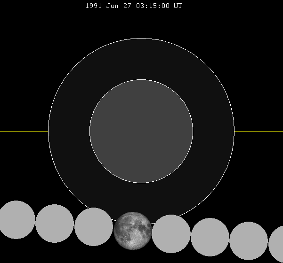Select the textured Moon image at mid-eclipse
283x263 pixels.
(133, 231)
